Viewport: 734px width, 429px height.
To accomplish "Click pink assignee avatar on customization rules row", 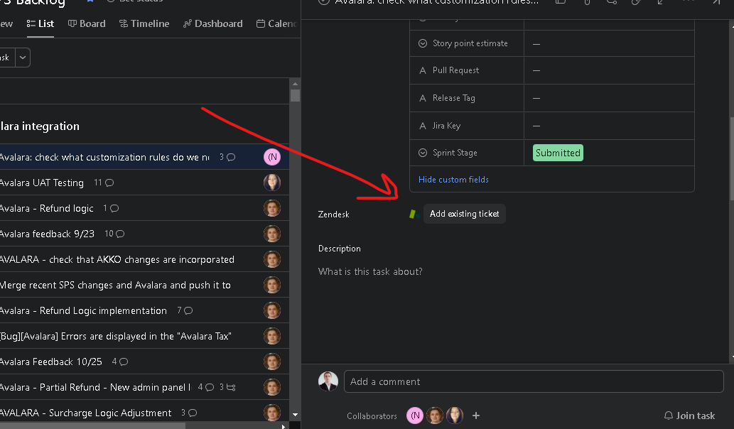I will [x=272, y=157].
